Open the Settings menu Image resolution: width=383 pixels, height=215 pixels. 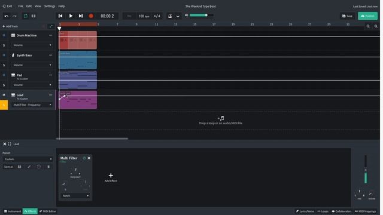(50, 6)
